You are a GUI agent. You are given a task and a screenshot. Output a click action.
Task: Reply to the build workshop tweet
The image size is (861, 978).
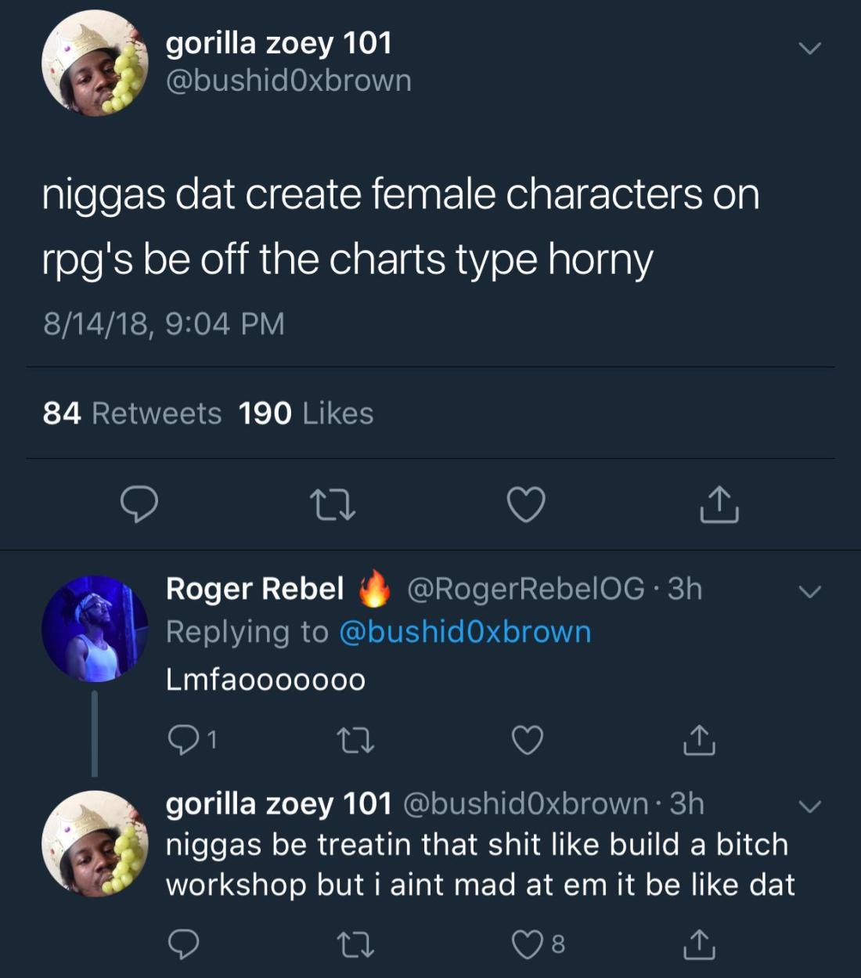tap(184, 944)
